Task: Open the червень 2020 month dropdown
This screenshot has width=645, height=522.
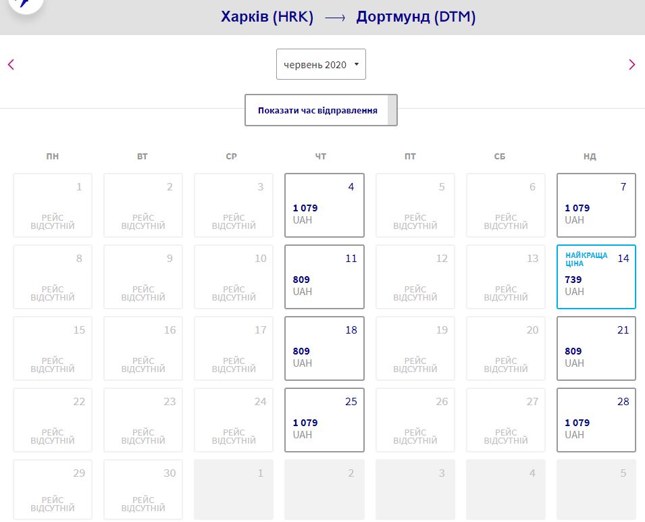Action: [x=321, y=65]
